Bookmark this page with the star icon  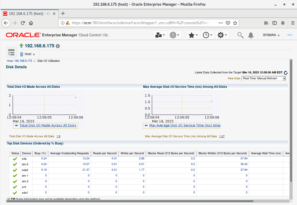235,23
